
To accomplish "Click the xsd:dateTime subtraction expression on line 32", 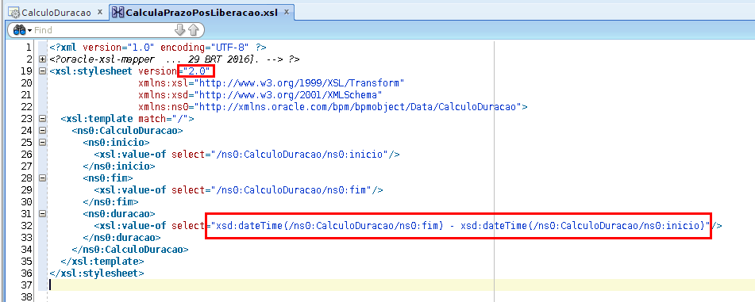I will tap(460, 225).
